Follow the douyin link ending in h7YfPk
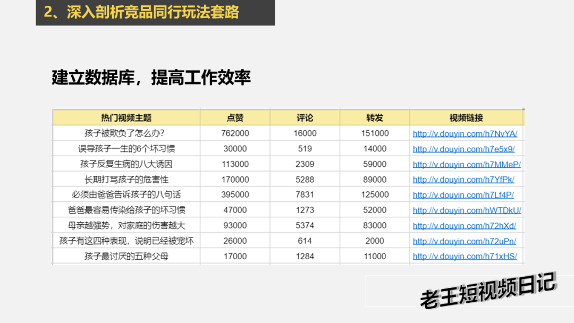Screen dimensions: 574x323 (463, 180)
